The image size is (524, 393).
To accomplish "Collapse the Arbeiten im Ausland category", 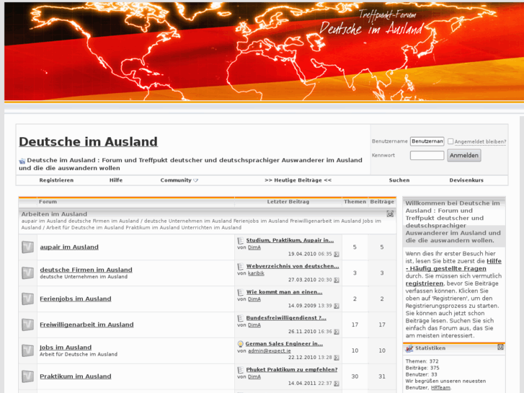I will 390,213.
